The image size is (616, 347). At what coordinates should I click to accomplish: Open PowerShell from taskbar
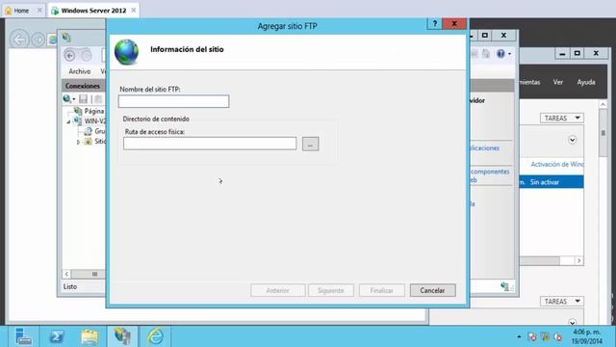click(x=57, y=336)
